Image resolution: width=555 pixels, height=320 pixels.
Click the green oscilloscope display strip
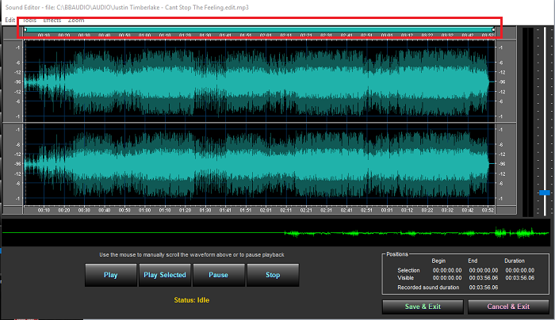[276, 233]
